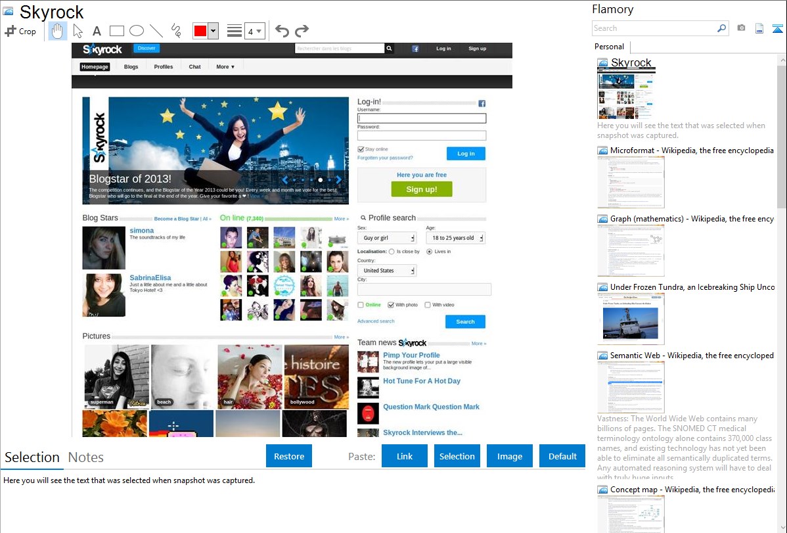787x533 pixels.
Task: Click the Homepage nav item
Action: click(95, 67)
